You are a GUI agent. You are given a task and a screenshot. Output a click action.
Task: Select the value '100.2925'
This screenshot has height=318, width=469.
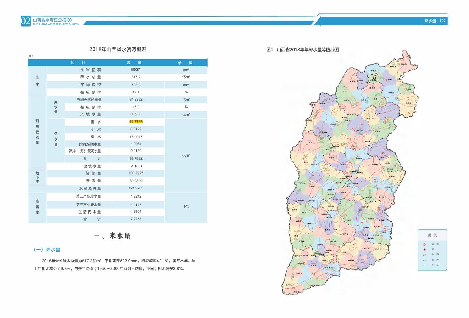pyautogui.click(x=136, y=173)
